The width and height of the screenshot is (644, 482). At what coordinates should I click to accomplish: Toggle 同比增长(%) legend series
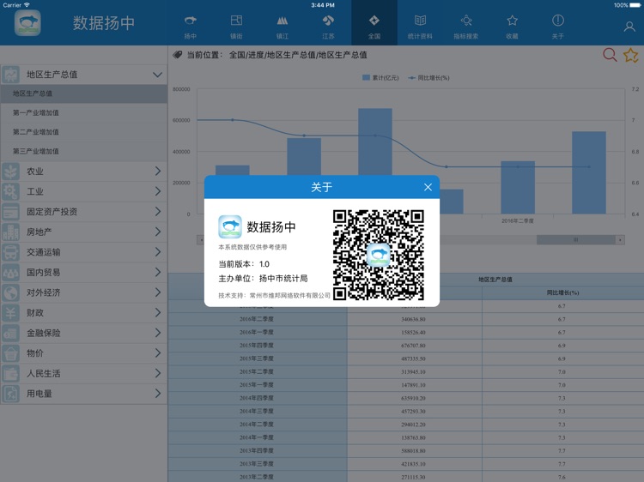pos(428,78)
